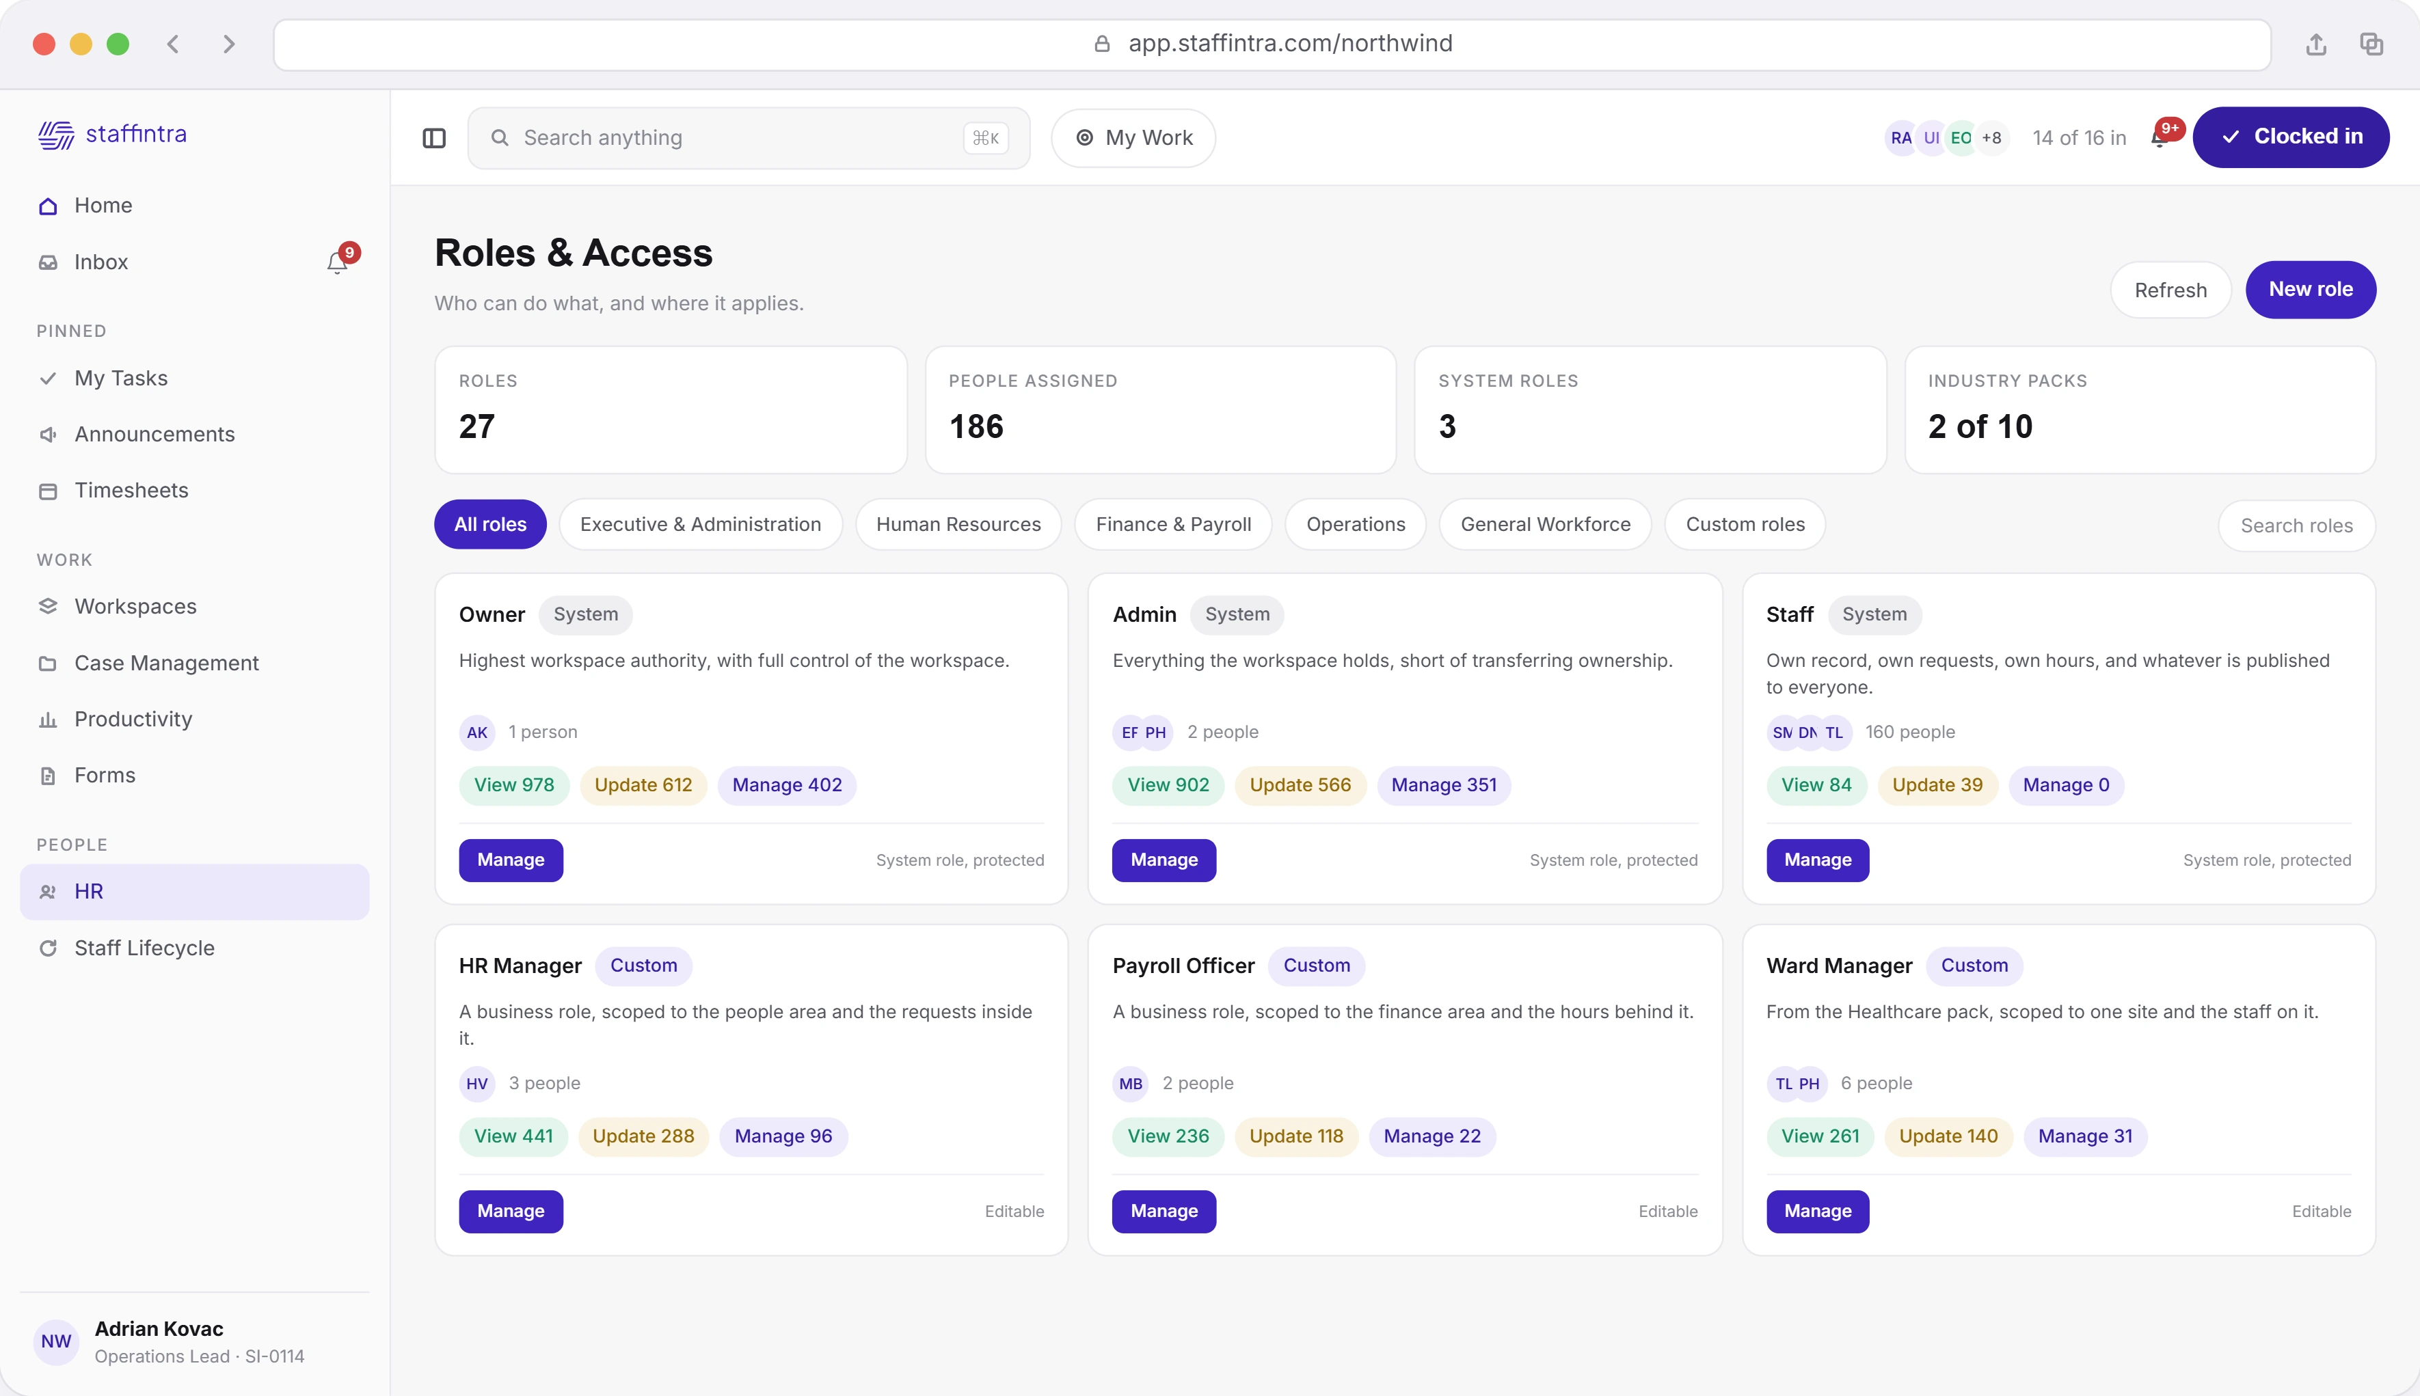Screen dimensions: 2420x1396
Task: Toggle the sidebar panel icon
Action: point(435,138)
